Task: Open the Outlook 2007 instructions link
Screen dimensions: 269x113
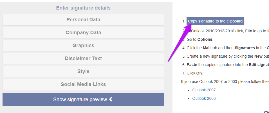Action: click(x=204, y=90)
